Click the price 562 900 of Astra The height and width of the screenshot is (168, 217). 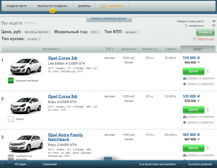click(x=191, y=135)
